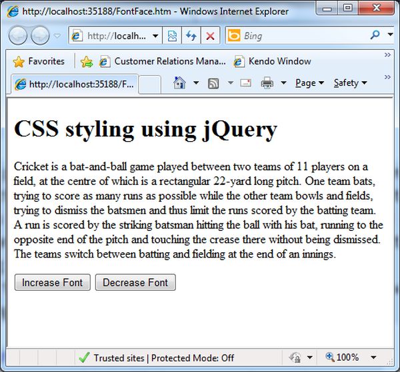Screen dimensions: 400x372
Task: Click the Forward navigation button
Action: 40,35
